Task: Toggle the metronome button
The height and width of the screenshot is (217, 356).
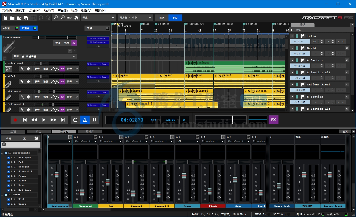Action: click(x=85, y=120)
